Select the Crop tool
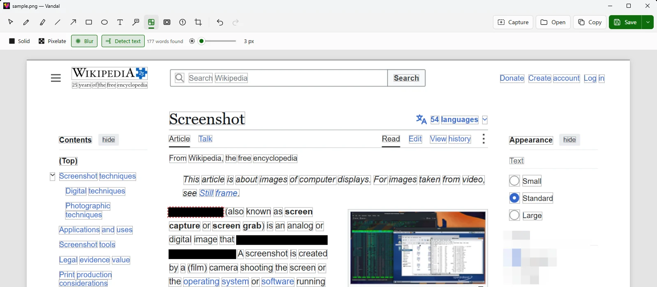This screenshot has height=287, width=657. 198,22
